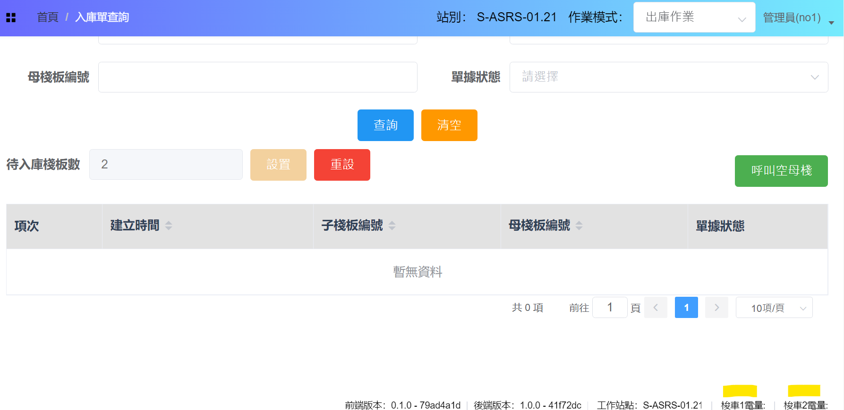Image resolution: width=844 pixels, height=410 pixels.
Task: Open the 管理員(no1) user menu
Action: [798, 18]
